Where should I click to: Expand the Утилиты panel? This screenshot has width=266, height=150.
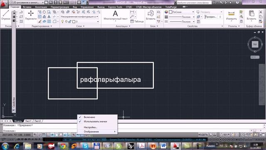(x=234, y=26)
